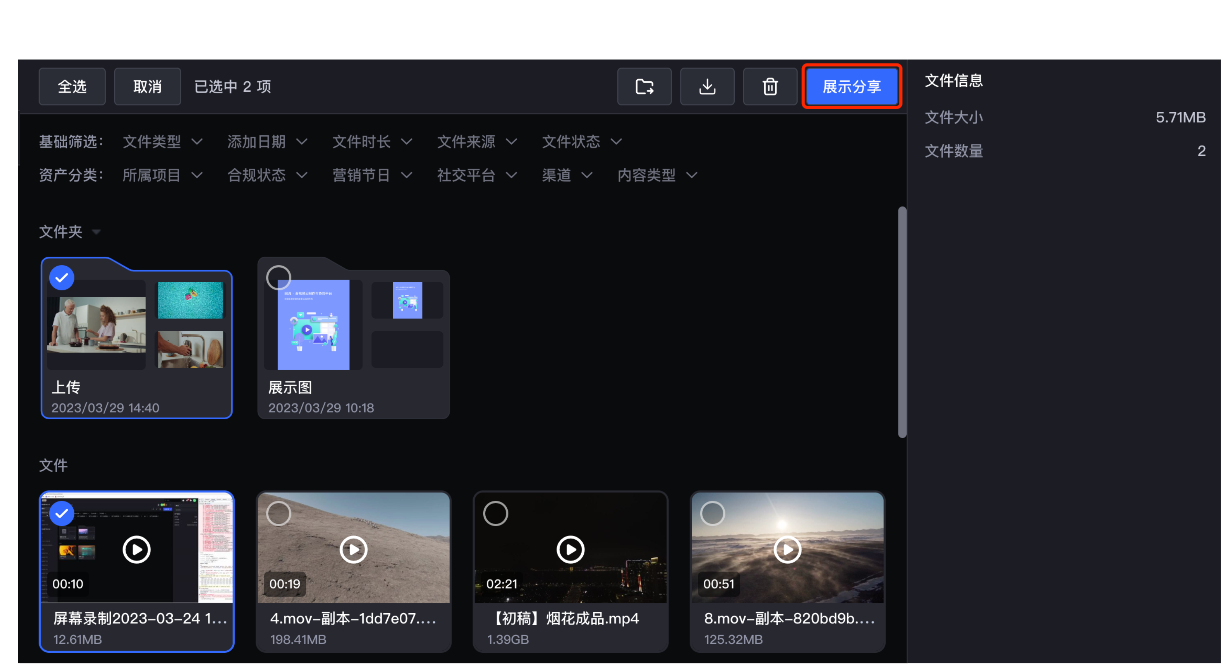Play the 烟花成品.mp4 video
The width and height of the screenshot is (1226, 669).
pos(570,550)
